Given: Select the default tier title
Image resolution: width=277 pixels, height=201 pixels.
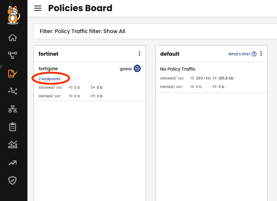Looking at the screenshot, I should (x=170, y=54).
